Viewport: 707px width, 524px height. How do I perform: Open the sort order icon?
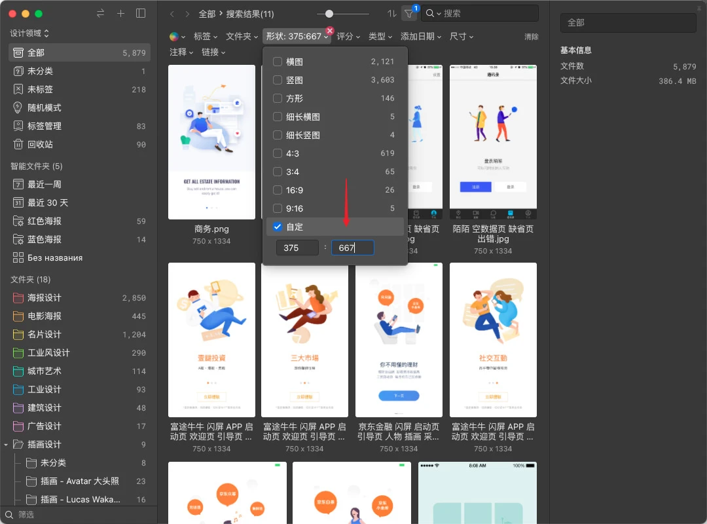tap(391, 14)
